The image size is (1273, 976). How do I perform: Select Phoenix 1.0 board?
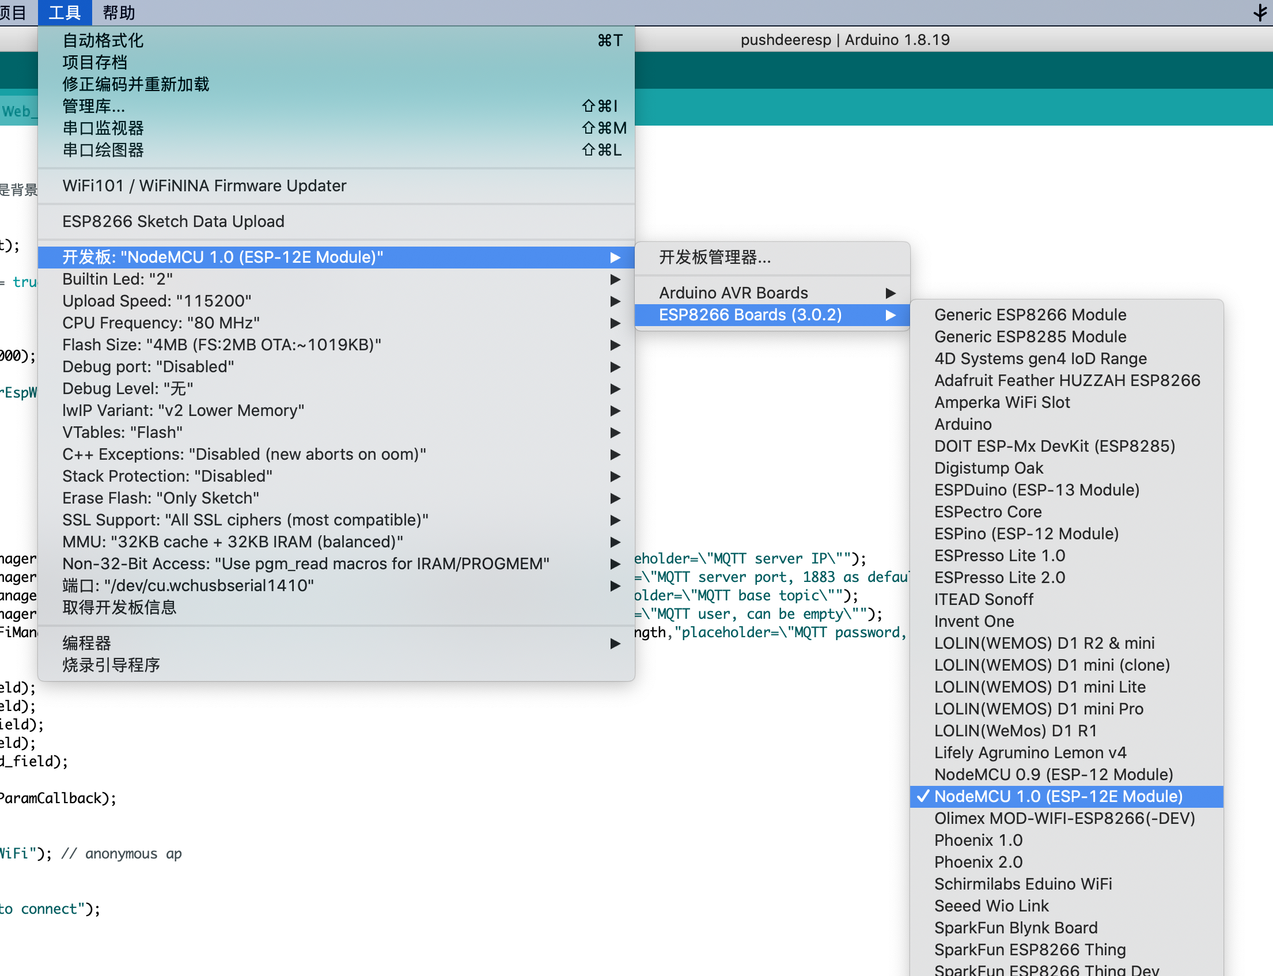1067,841
